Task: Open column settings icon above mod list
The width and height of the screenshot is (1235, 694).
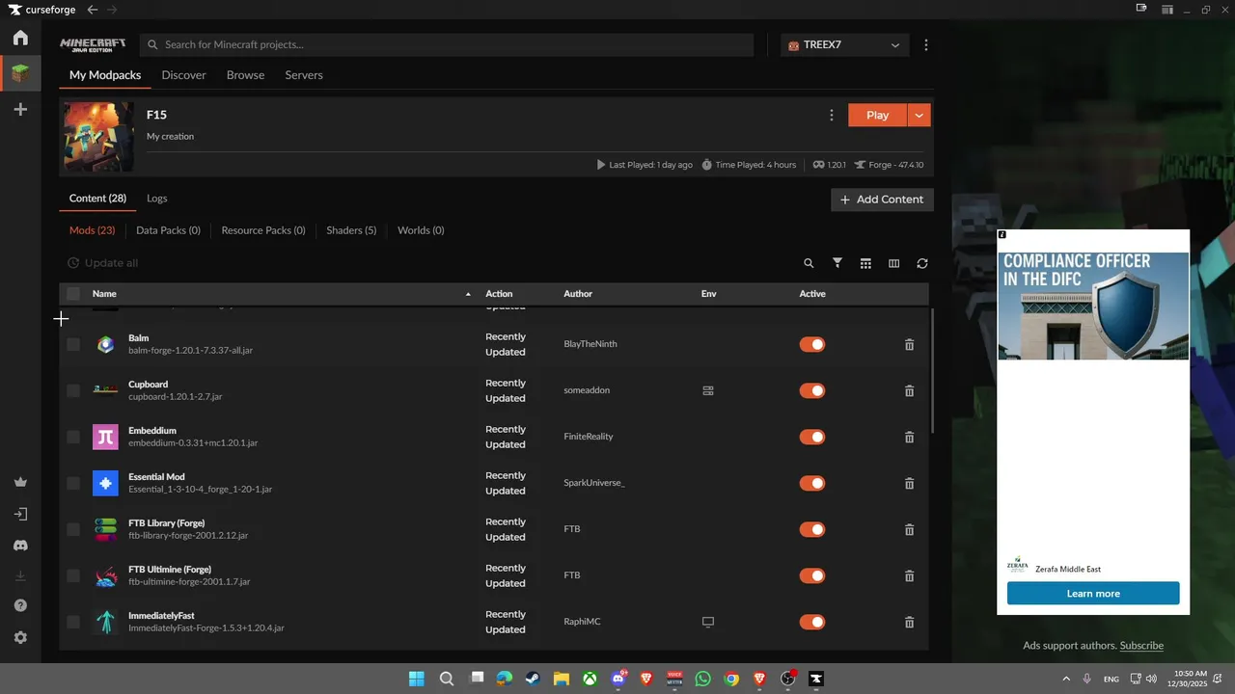Action: click(893, 263)
